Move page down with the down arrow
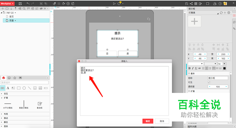This screenshot has width=236, height=128. coord(11,8)
